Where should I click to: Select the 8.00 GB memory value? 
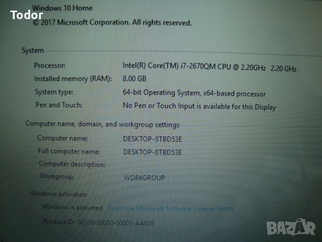tap(134, 79)
